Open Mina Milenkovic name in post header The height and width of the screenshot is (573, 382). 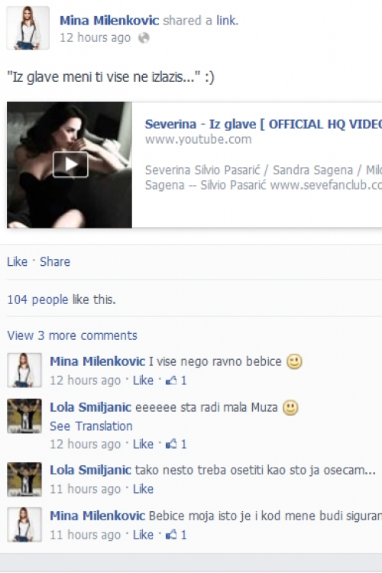(x=109, y=21)
